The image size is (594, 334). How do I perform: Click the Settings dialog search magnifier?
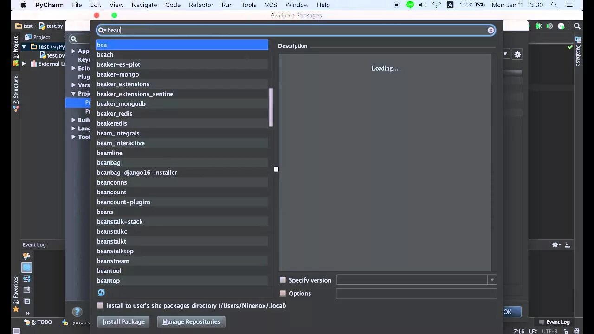click(x=73, y=39)
